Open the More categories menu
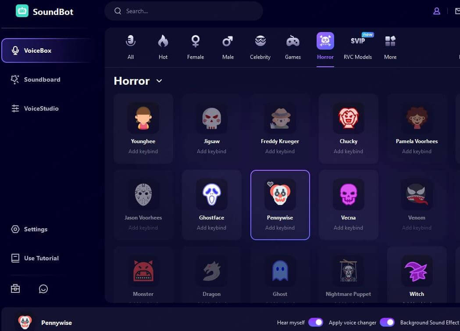 coord(390,47)
